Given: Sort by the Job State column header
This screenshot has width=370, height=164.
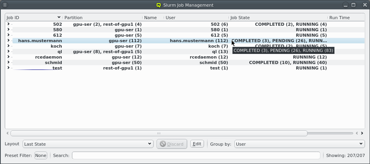Looking at the screenshot, I should pos(279,18).
